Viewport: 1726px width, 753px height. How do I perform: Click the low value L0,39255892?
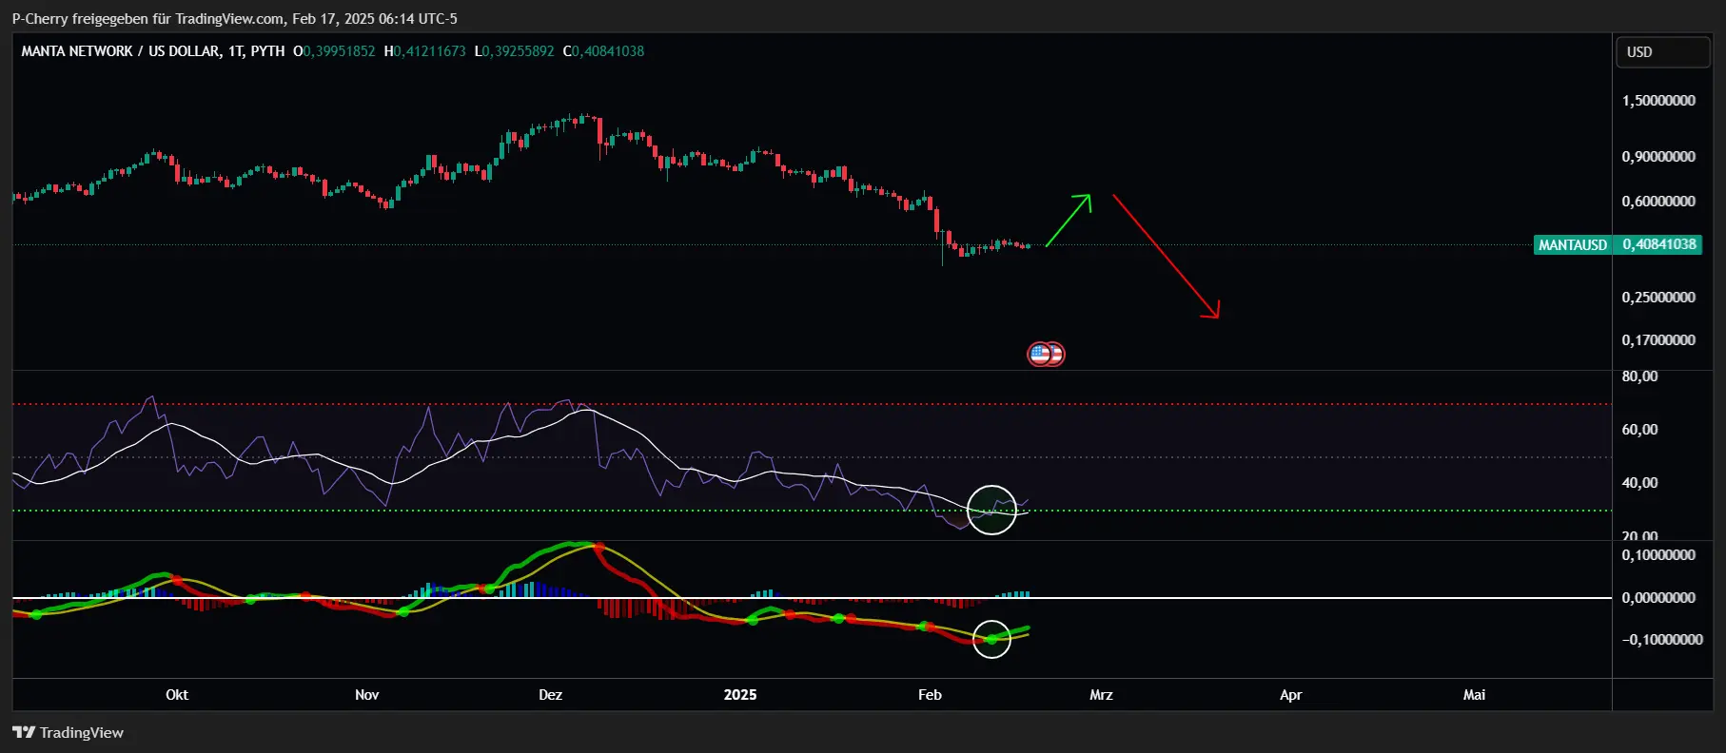[514, 51]
